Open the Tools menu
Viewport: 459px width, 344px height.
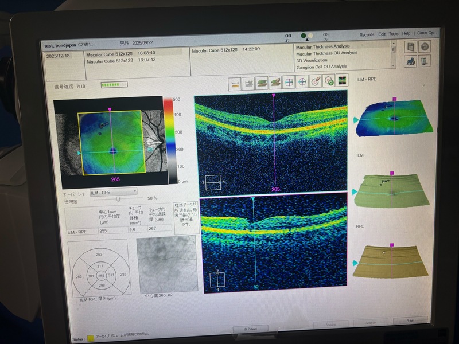393,34
